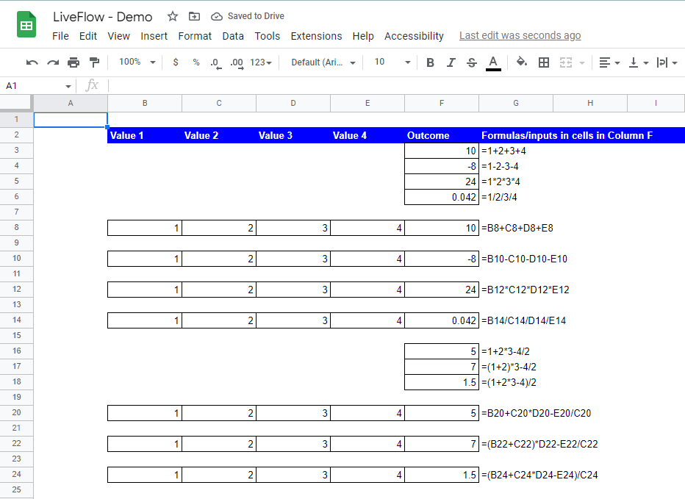This screenshot has height=499, width=685.
Task: Open the Help menu
Action: tap(363, 36)
